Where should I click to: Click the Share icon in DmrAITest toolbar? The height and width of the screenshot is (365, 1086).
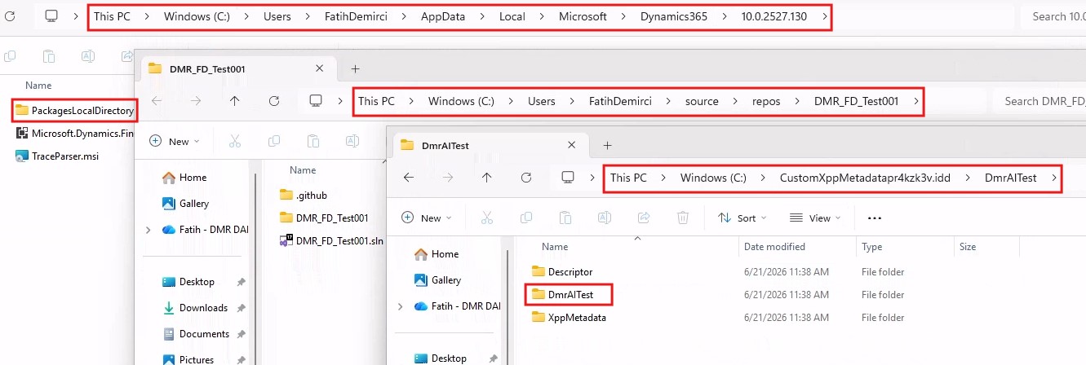(644, 218)
